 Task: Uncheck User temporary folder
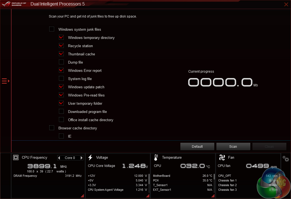pos(61,103)
